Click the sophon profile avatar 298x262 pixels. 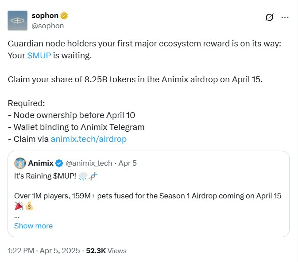click(18, 20)
